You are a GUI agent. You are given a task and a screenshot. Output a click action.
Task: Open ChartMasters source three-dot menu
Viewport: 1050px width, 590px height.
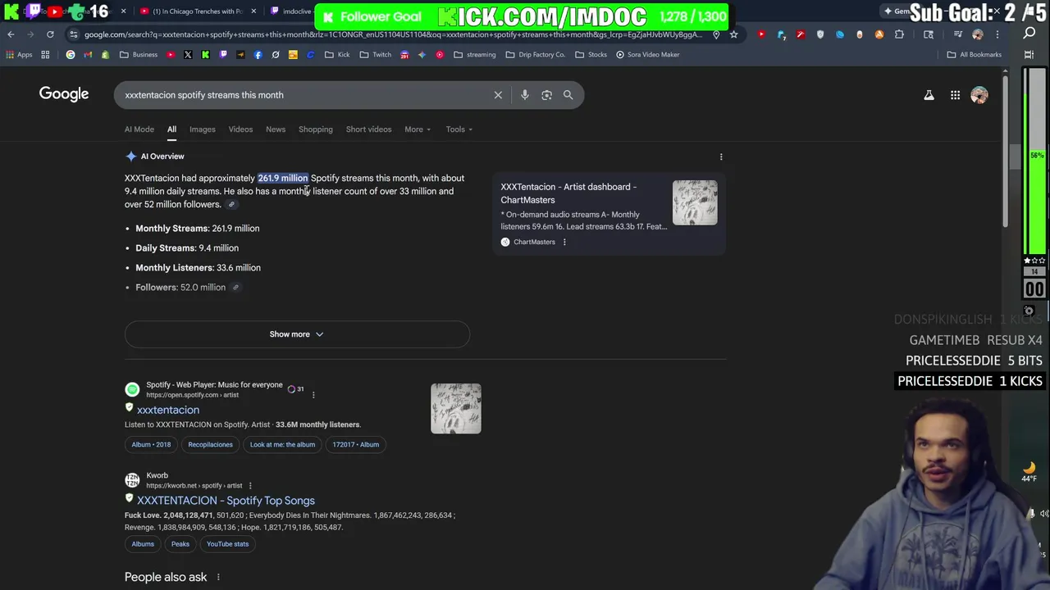click(x=564, y=242)
